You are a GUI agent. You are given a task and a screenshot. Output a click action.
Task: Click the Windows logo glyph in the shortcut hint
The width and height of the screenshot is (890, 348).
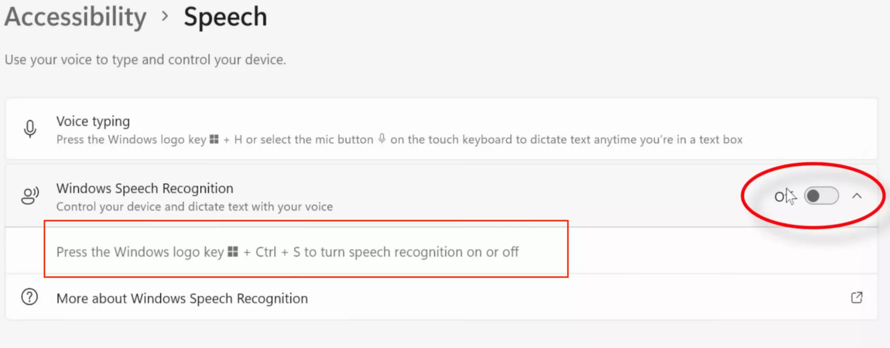[233, 251]
